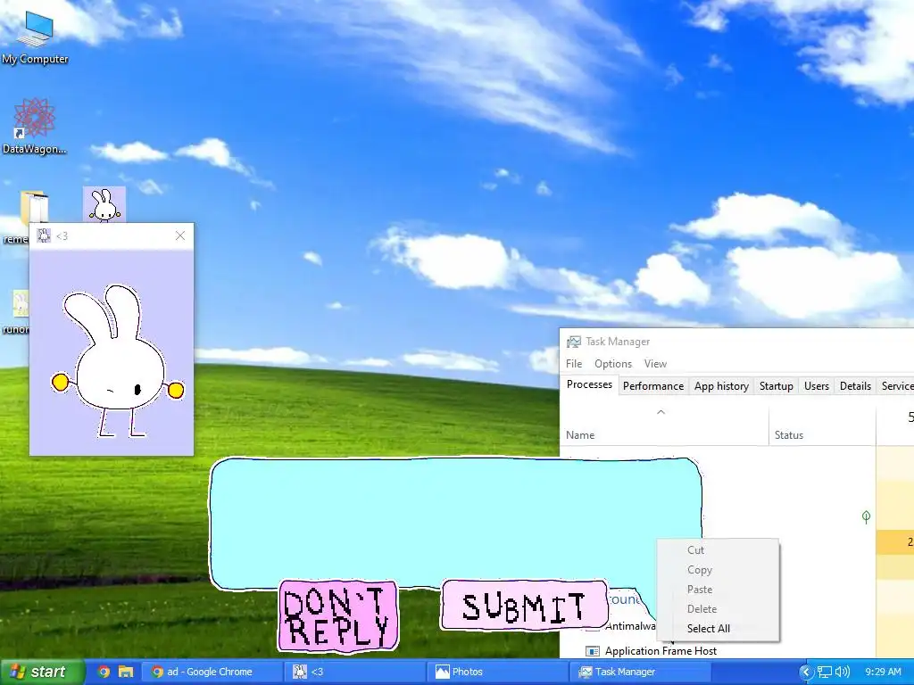Image resolution: width=914 pixels, height=685 pixels.
Task: Close the <3 bunny window
Action: tap(180, 235)
